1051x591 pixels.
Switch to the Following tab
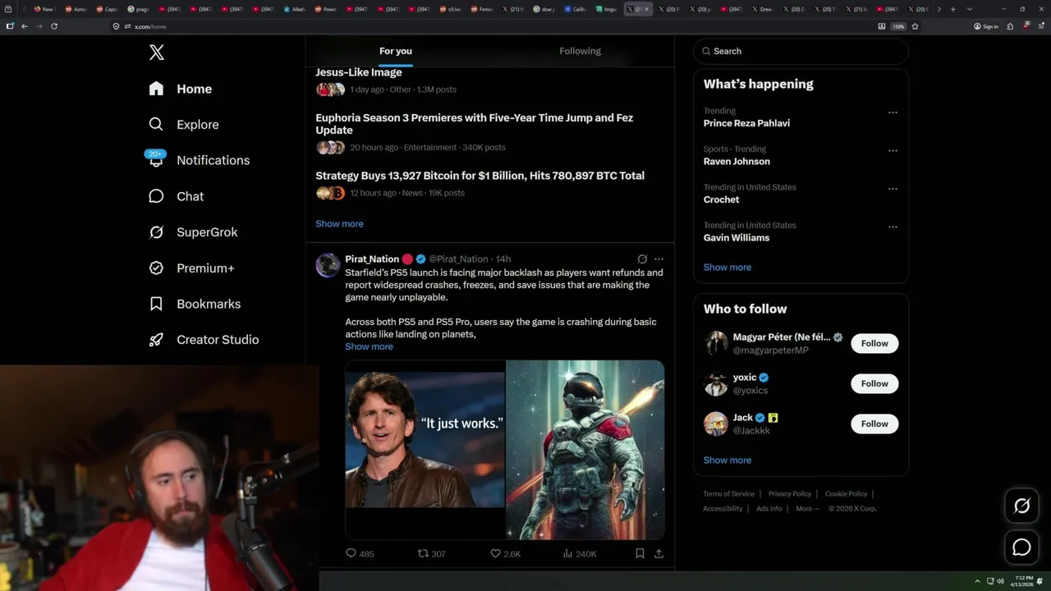click(x=581, y=51)
